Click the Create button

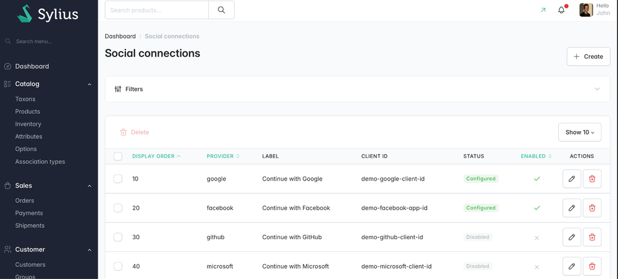pos(588,56)
